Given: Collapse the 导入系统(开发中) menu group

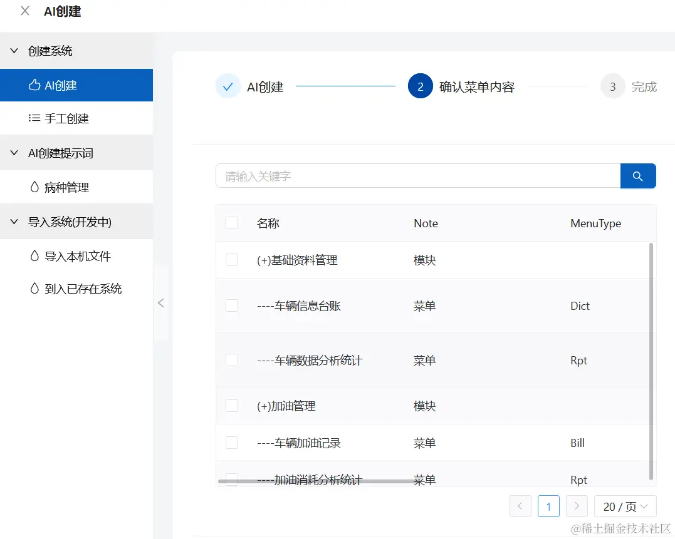Looking at the screenshot, I should tap(76, 222).
